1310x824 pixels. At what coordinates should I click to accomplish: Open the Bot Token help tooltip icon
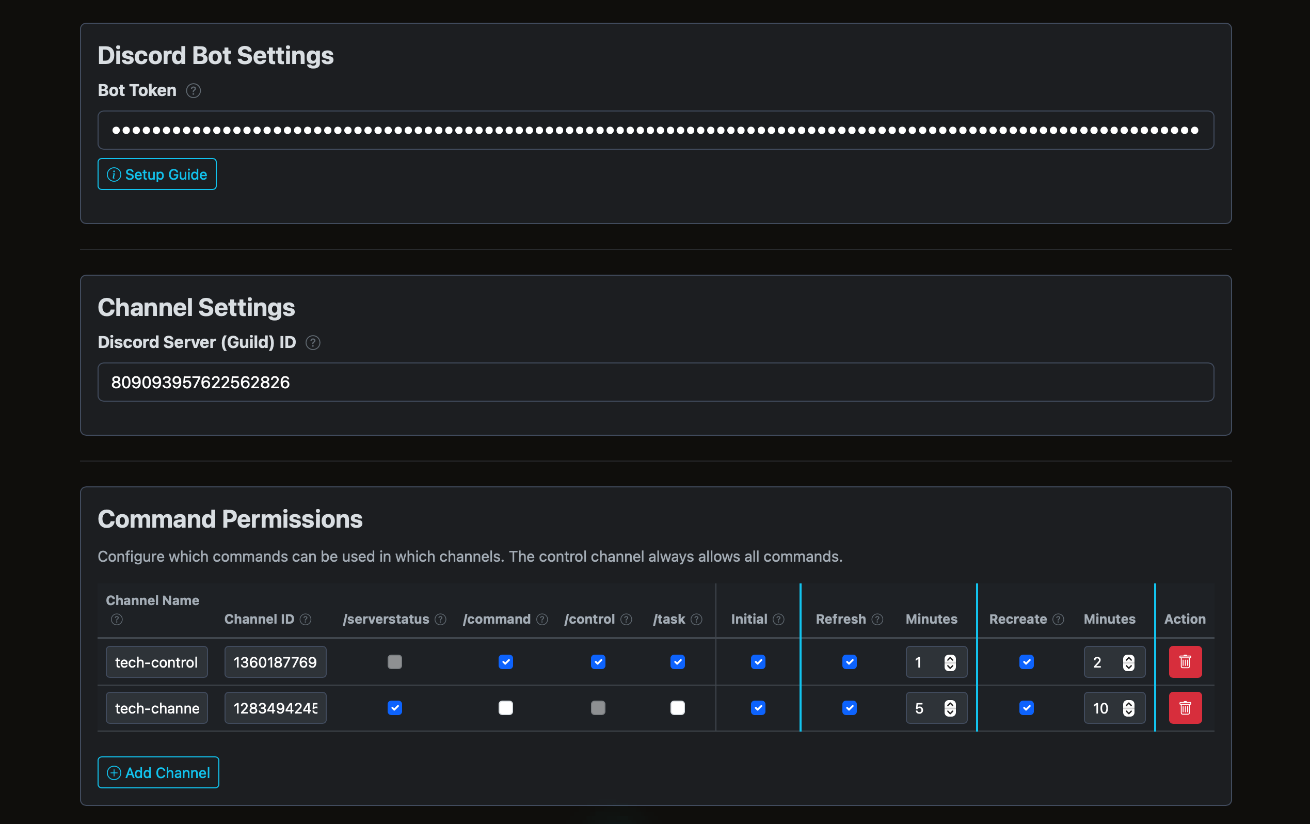coord(193,90)
